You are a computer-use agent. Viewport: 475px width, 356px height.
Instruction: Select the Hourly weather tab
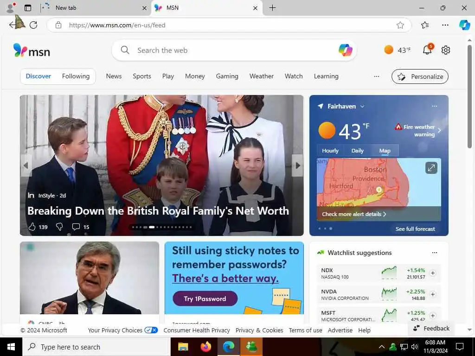click(x=330, y=151)
